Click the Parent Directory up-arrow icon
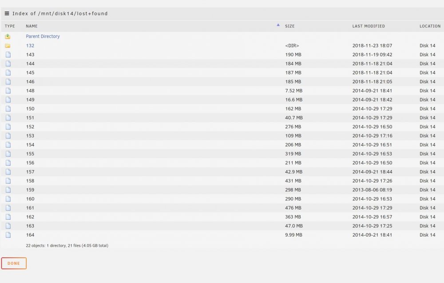This screenshot has width=444, height=283. 8,36
